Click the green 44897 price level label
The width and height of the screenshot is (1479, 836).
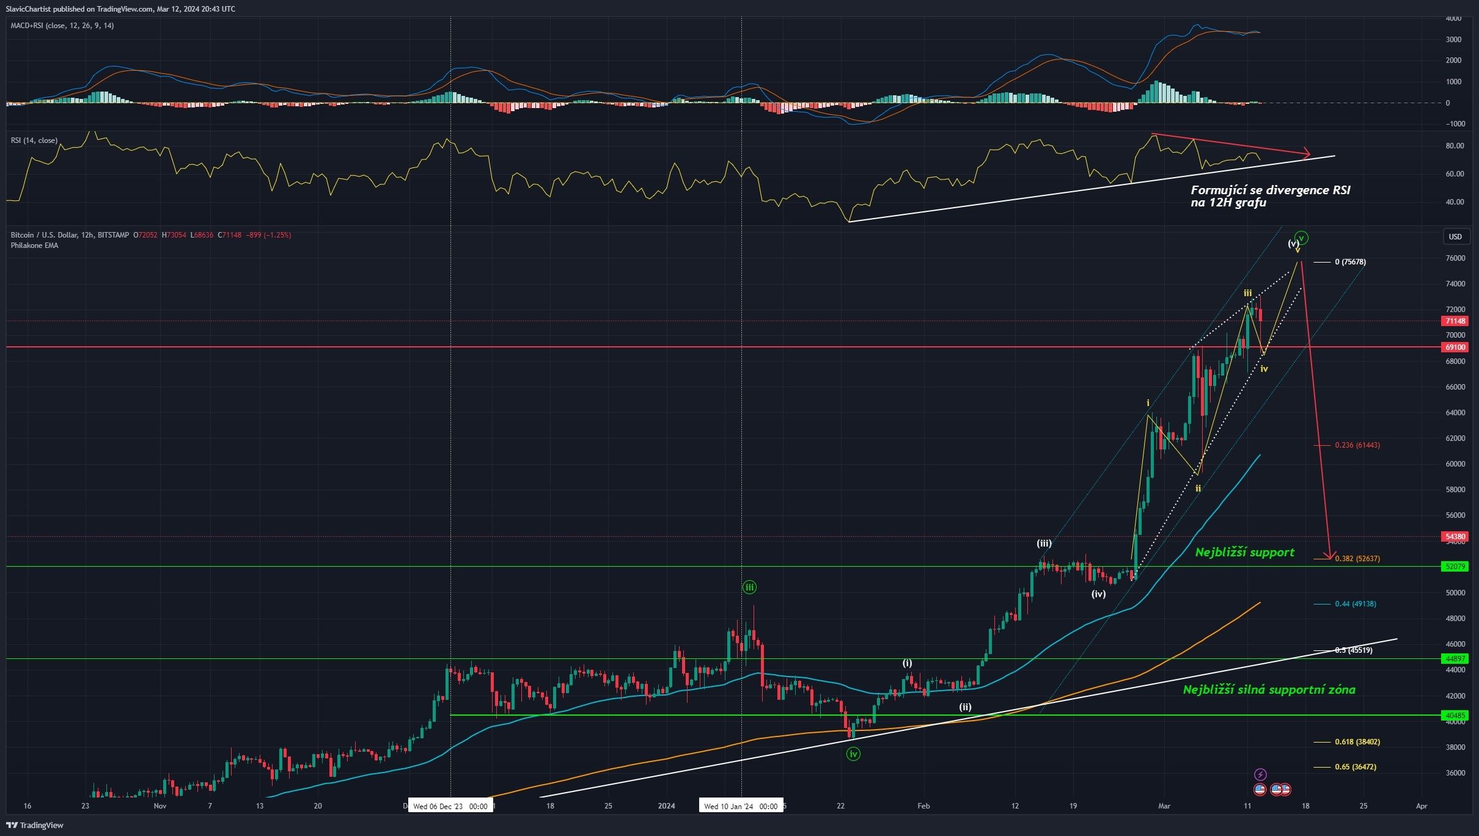[x=1455, y=658]
